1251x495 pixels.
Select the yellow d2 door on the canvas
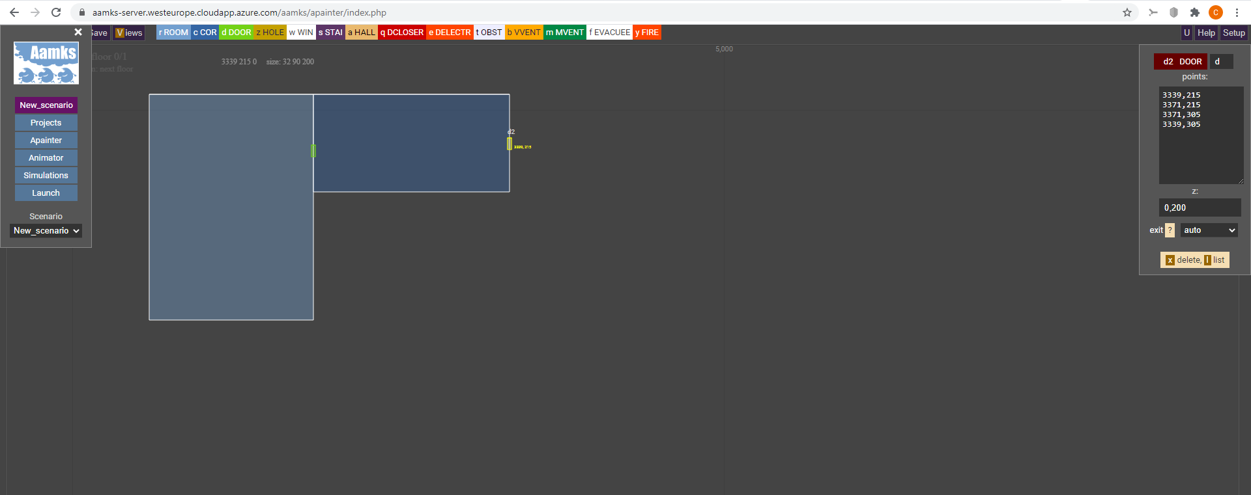pos(510,144)
